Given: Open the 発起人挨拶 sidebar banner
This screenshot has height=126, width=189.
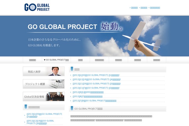Looking at the screenshot, I should coord(44,72).
